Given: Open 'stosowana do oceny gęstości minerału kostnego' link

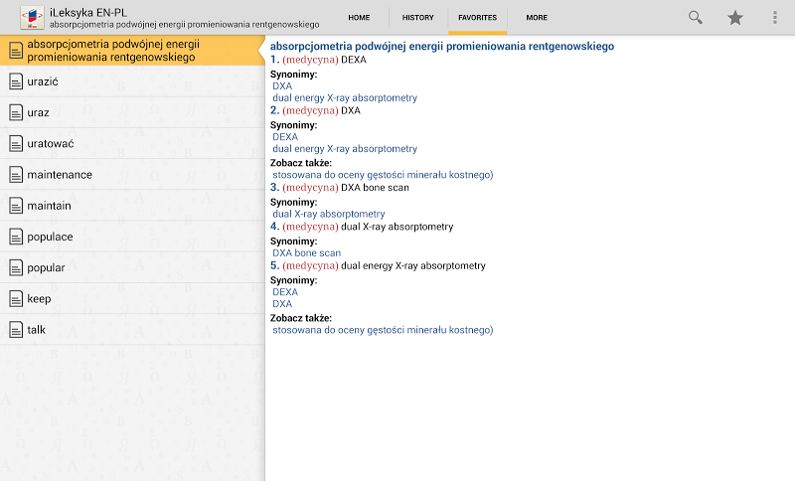Looking at the screenshot, I should (x=383, y=175).
